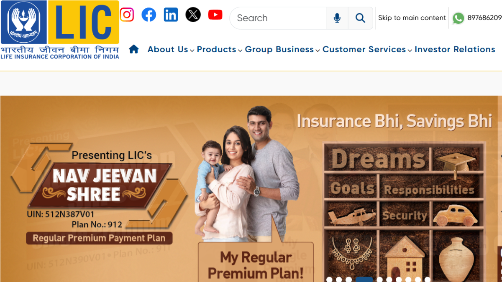Expand the Group Business dropdown
The height and width of the screenshot is (282, 502).
point(282,49)
